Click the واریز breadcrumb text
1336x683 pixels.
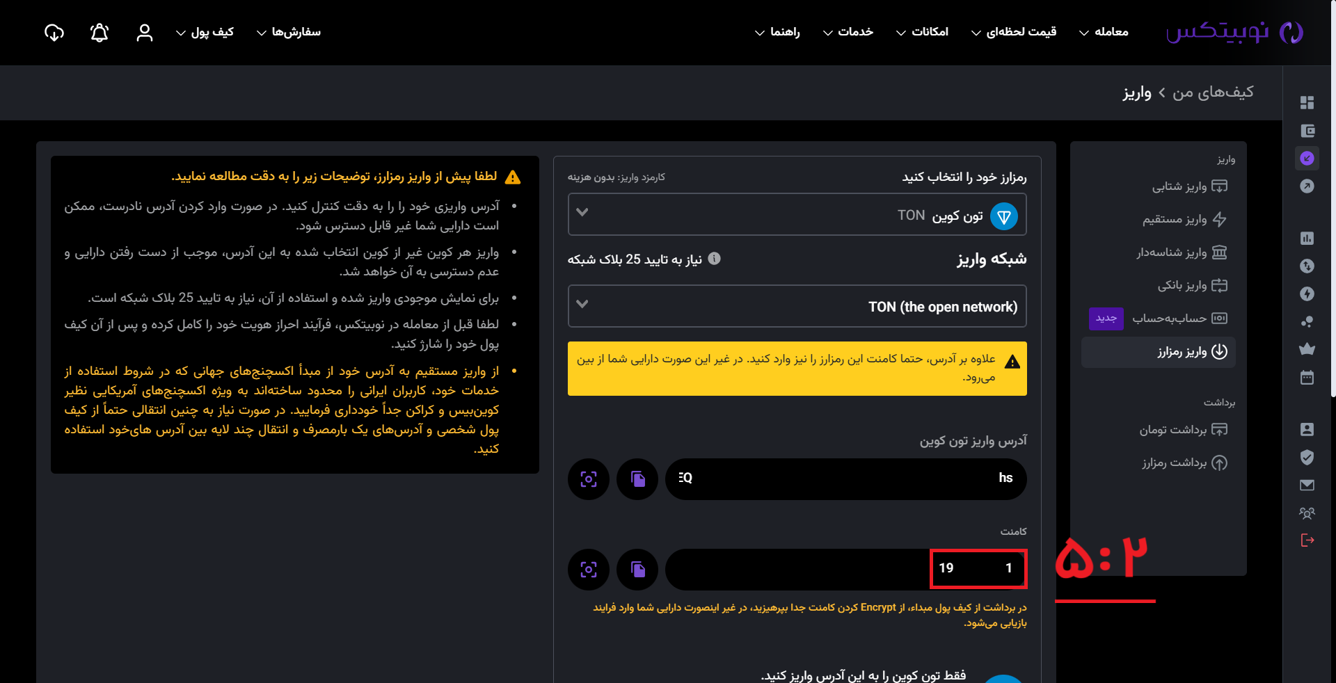(x=1137, y=93)
